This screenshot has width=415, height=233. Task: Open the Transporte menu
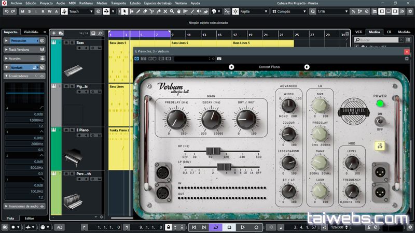[118, 3]
